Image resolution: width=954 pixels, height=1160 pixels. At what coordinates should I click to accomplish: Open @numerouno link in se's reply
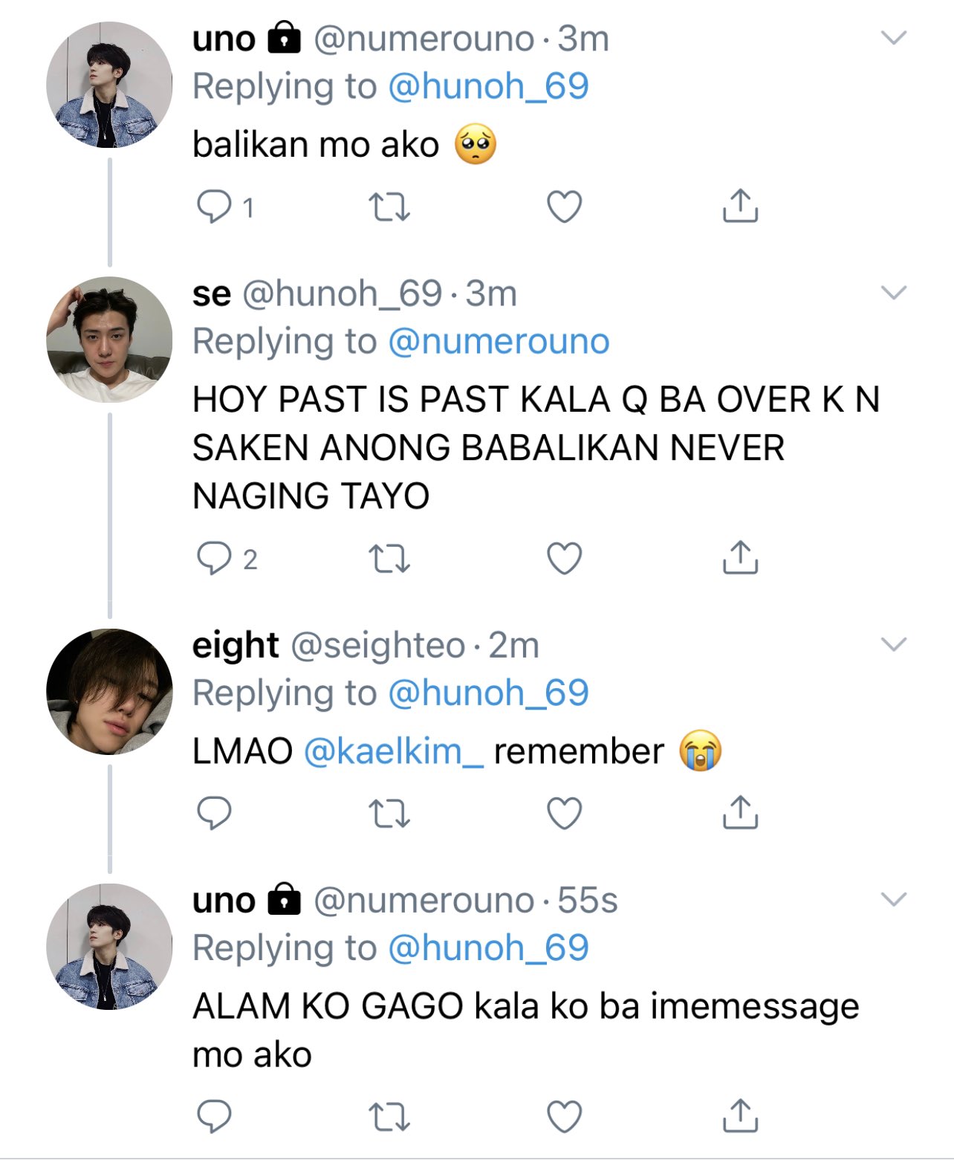[499, 342]
